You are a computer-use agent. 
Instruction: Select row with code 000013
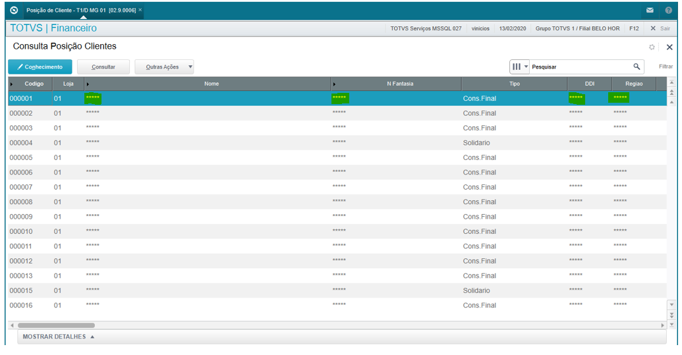click(x=337, y=275)
